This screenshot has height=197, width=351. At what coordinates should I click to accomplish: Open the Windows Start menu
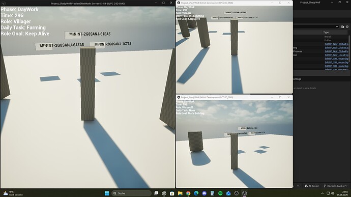click(107, 193)
